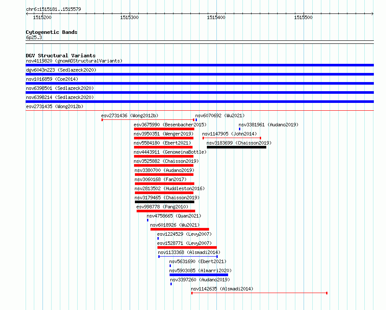Screen dimensions: 386x310
Task: Open nsv3397260 (Audano2019) label
Action: pos(200,280)
